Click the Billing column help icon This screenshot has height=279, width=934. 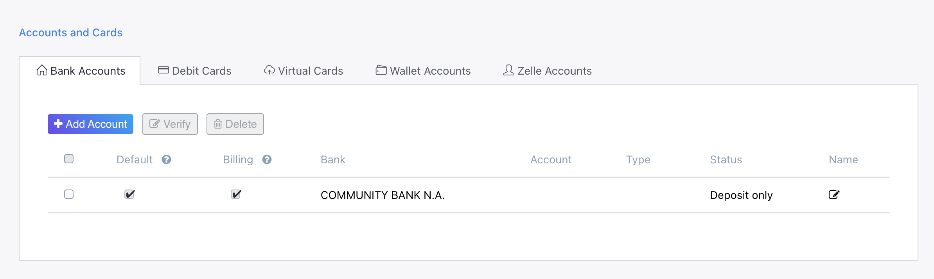click(x=267, y=159)
